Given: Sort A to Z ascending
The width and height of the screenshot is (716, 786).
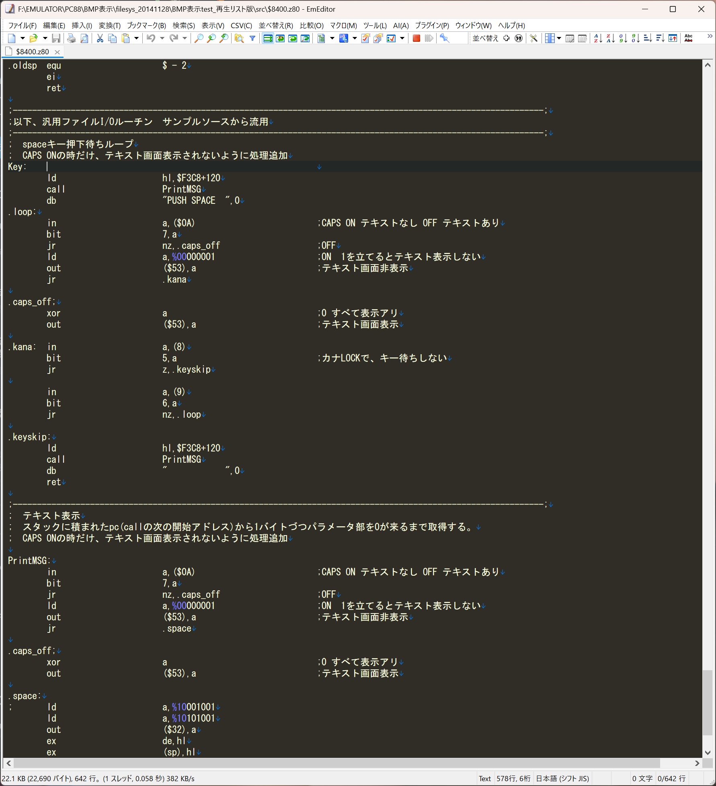Looking at the screenshot, I should point(598,38).
